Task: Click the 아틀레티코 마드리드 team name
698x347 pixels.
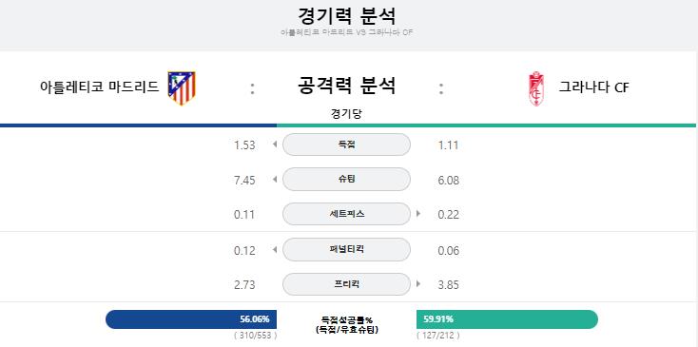Action: click(x=99, y=87)
